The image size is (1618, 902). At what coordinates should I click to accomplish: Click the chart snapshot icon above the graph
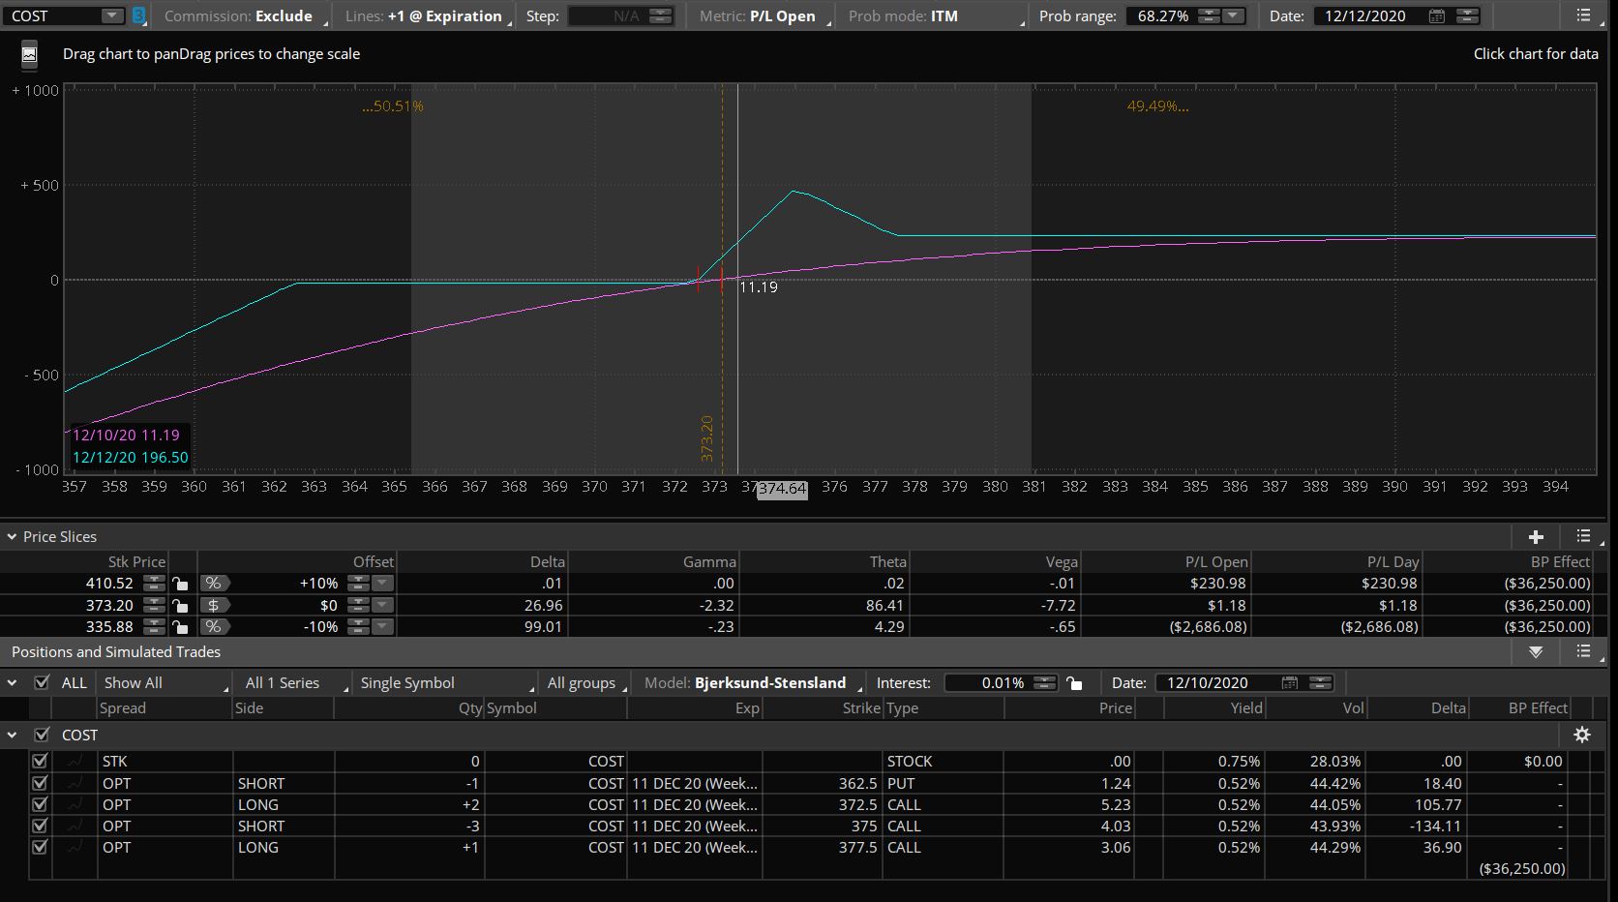click(x=29, y=55)
